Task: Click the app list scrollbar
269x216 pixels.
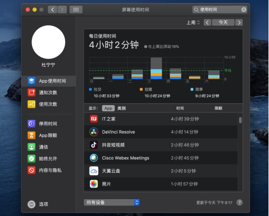Action: (240, 120)
